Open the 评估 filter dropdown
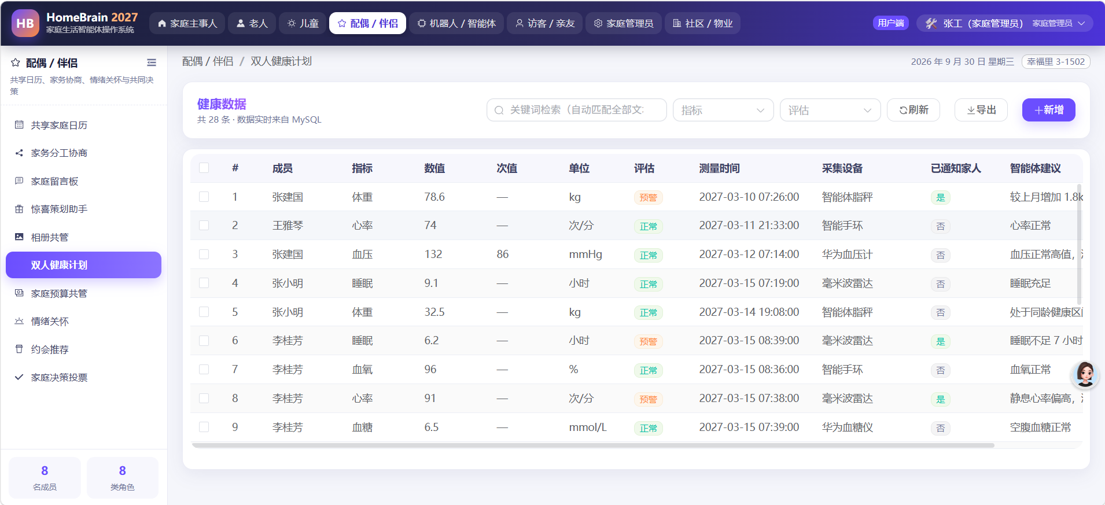This screenshot has width=1105, height=505. (830, 110)
